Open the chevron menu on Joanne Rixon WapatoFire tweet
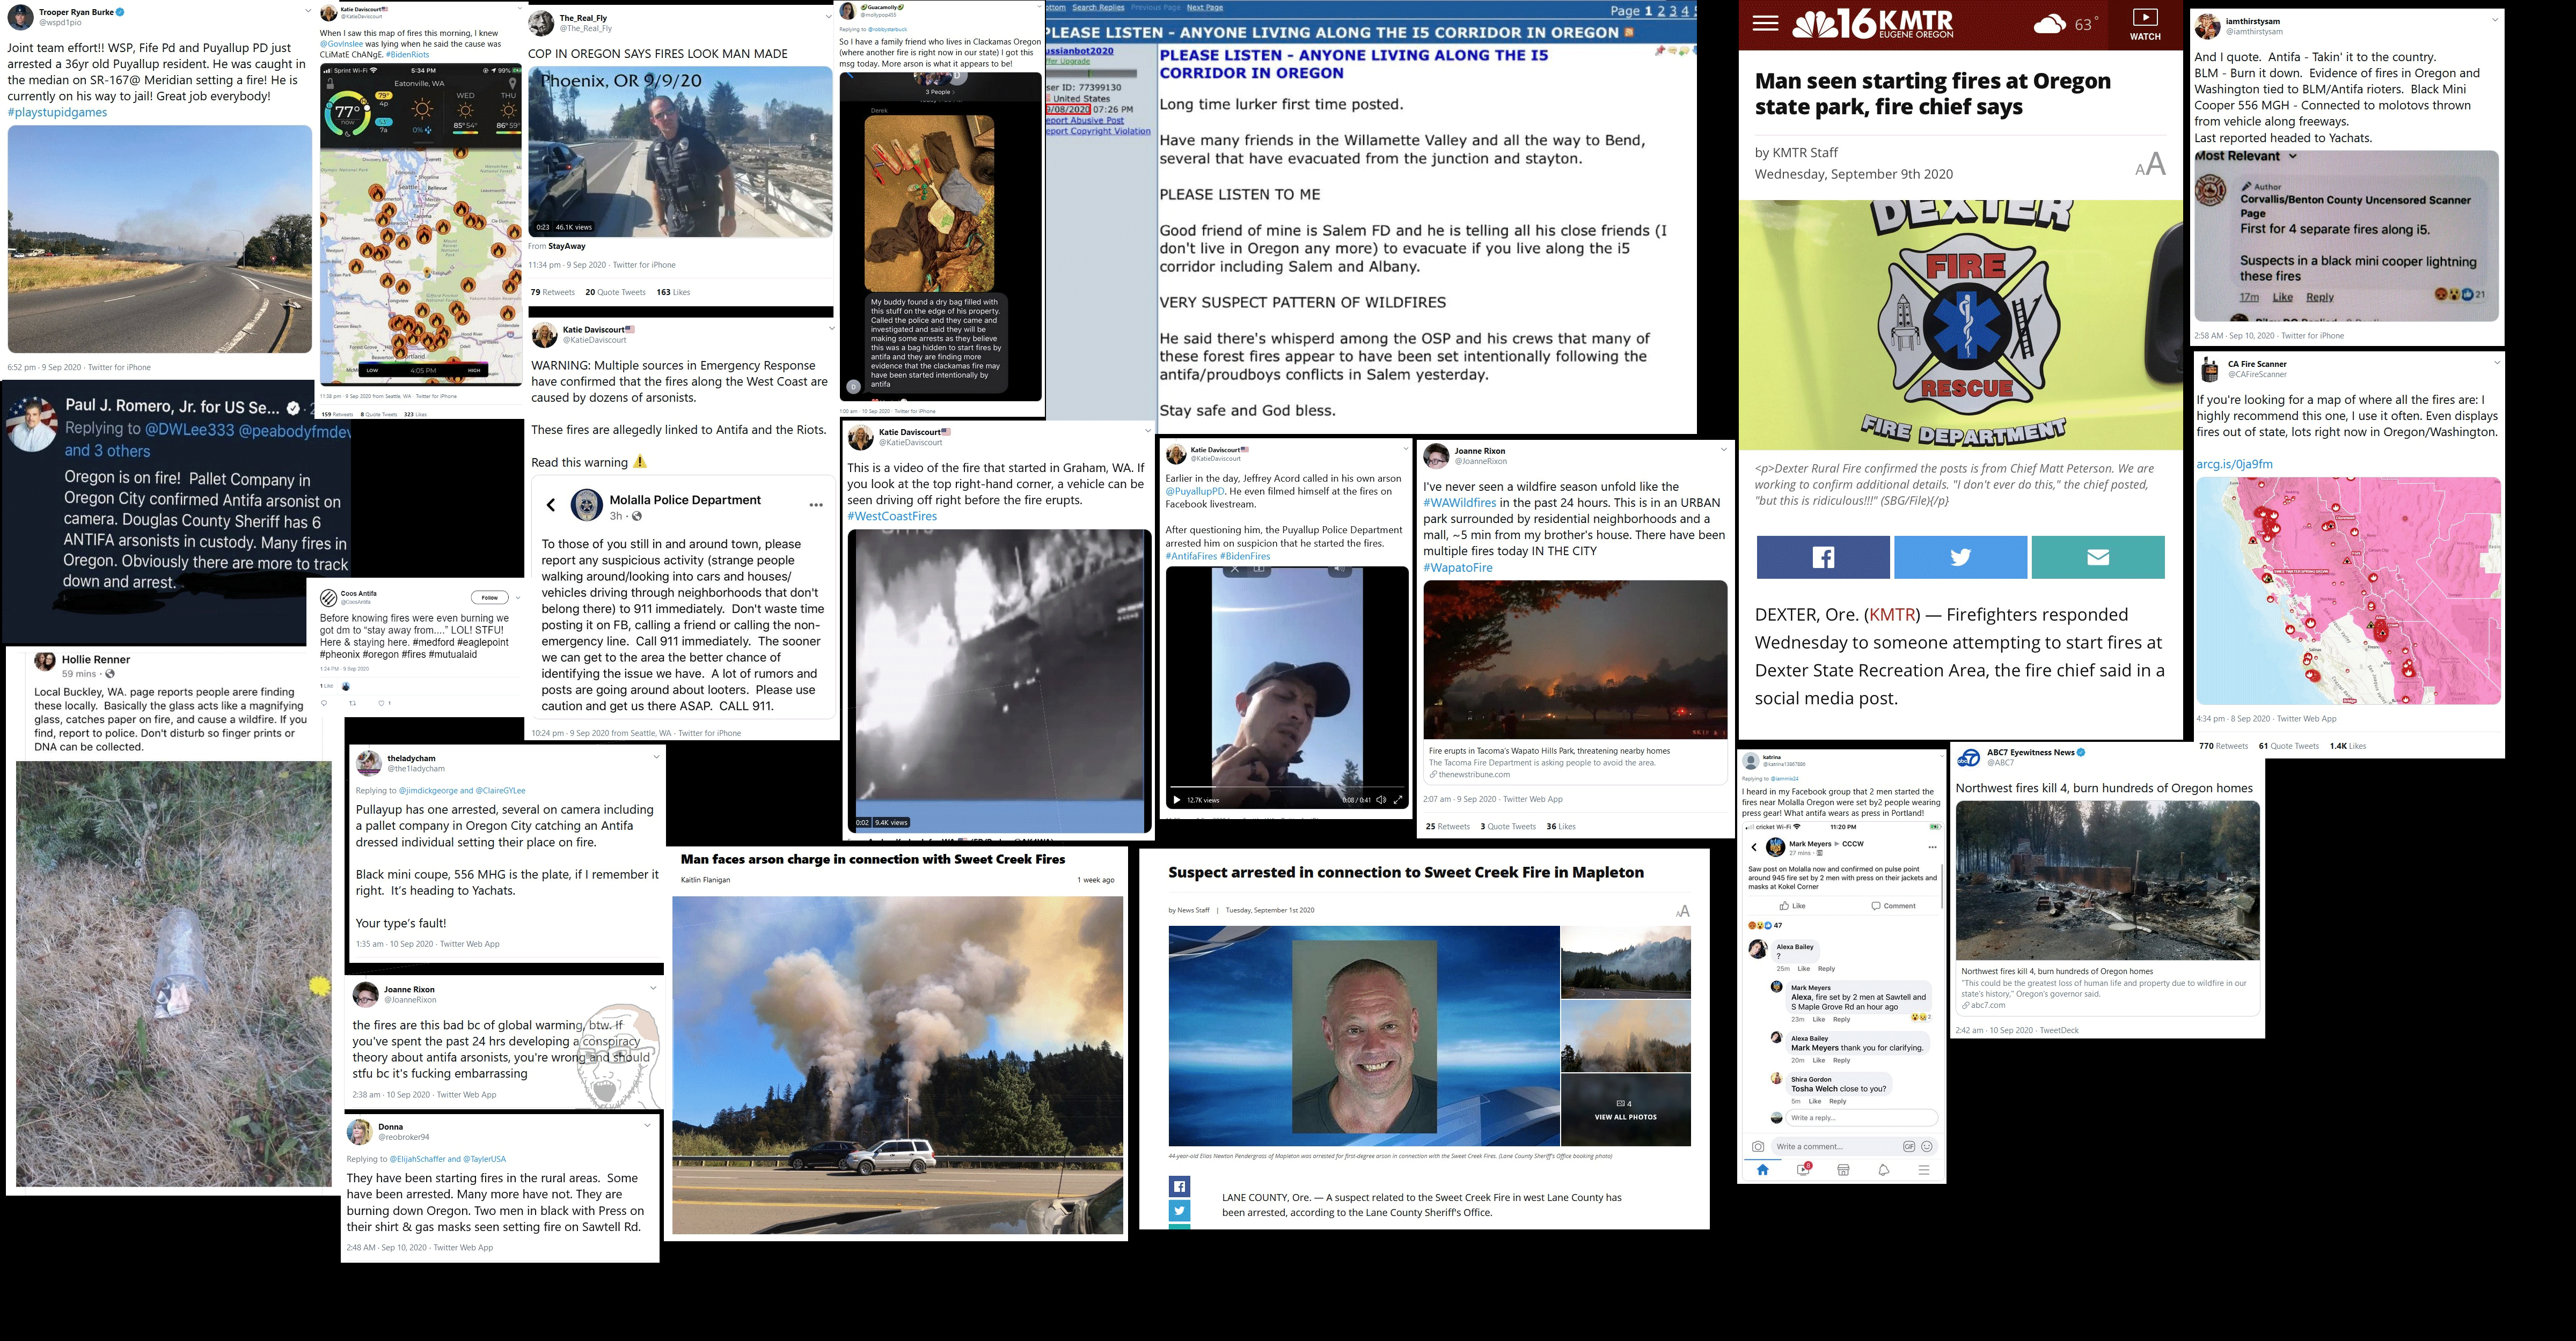 point(1723,450)
